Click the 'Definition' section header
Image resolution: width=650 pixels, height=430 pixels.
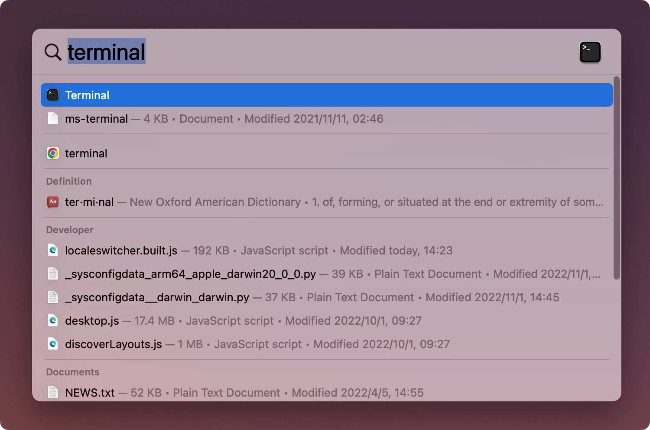point(69,181)
